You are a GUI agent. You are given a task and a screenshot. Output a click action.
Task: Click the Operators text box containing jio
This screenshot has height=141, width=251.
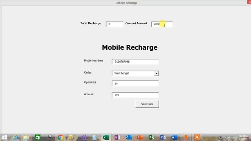pyautogui.click(x=135, y=83)
